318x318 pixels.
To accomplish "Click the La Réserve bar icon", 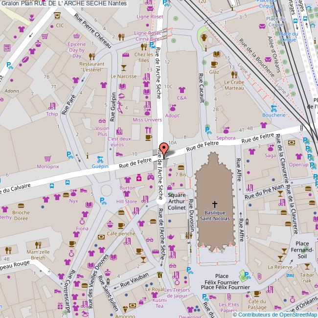I will (x=283, y=259).
